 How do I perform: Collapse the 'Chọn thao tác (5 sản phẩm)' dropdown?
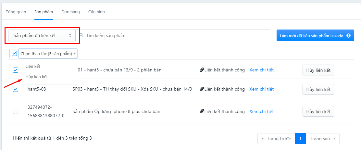click(x=48, y=54)
